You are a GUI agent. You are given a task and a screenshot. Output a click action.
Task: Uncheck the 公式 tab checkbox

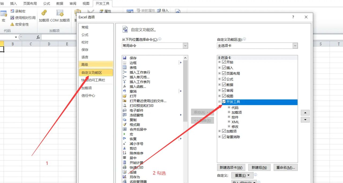point(224,79)
